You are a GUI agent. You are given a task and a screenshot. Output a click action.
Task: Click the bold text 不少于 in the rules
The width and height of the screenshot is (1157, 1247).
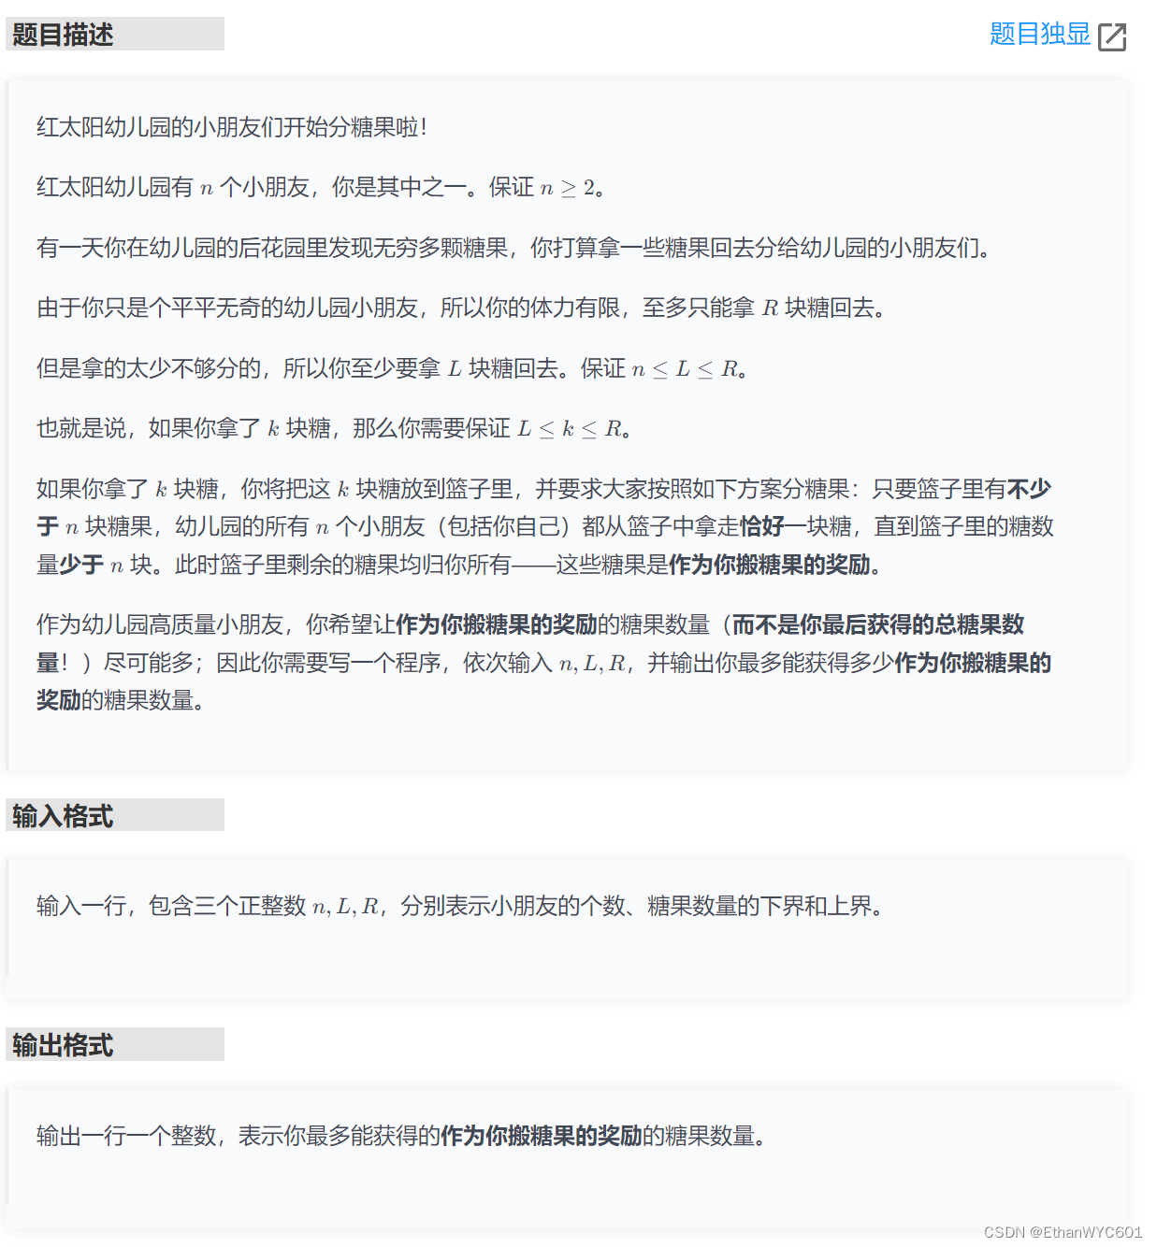pos(544,508)
